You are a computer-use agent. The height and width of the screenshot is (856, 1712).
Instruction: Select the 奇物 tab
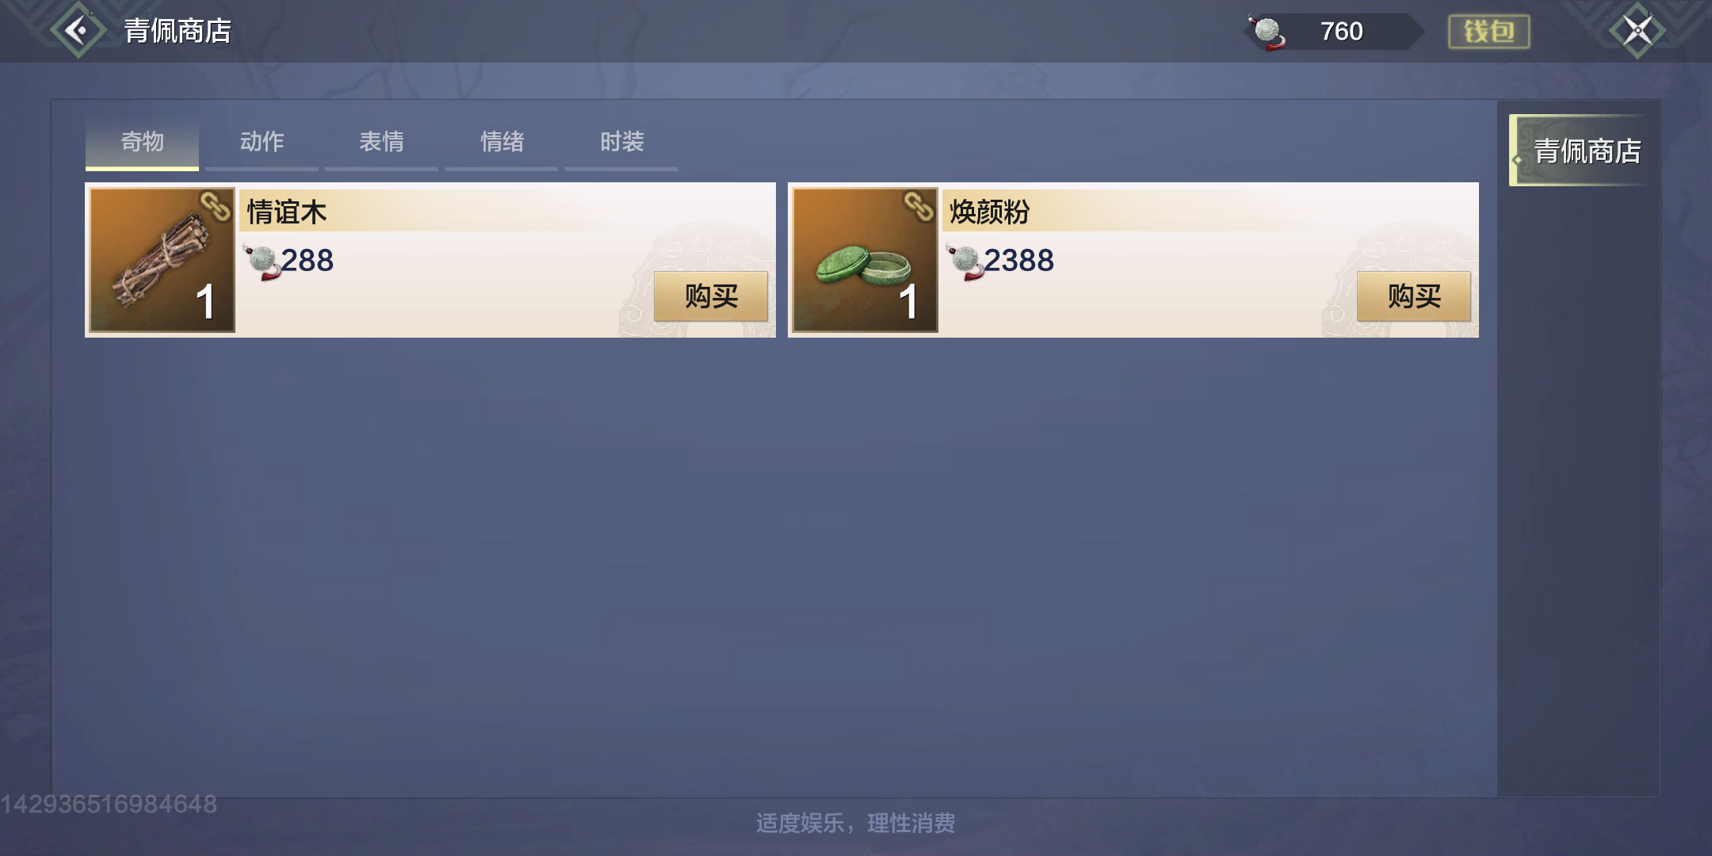[x=142, y=143]
